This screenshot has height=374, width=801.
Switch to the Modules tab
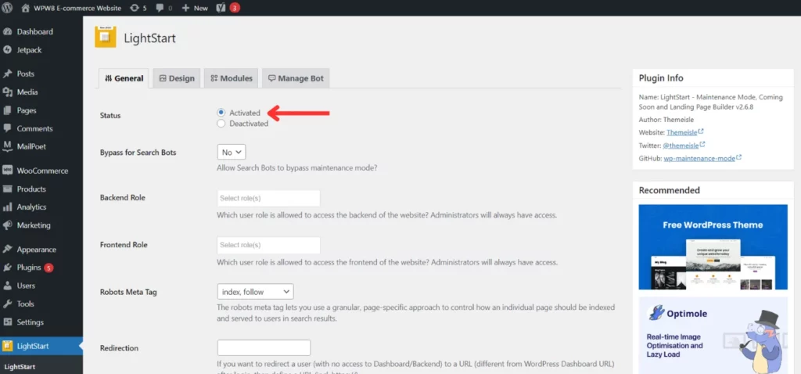232,79
